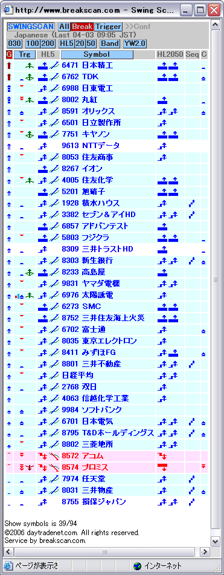This screenshot has width=224, height=575.
Task: Open 8035 東京エレクトロン symbol link
Action: [100, 341]
